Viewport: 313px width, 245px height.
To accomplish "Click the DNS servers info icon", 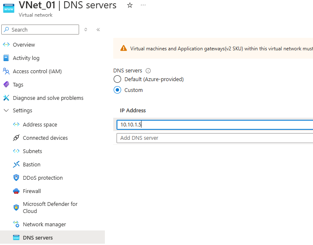I will [148, 71].
